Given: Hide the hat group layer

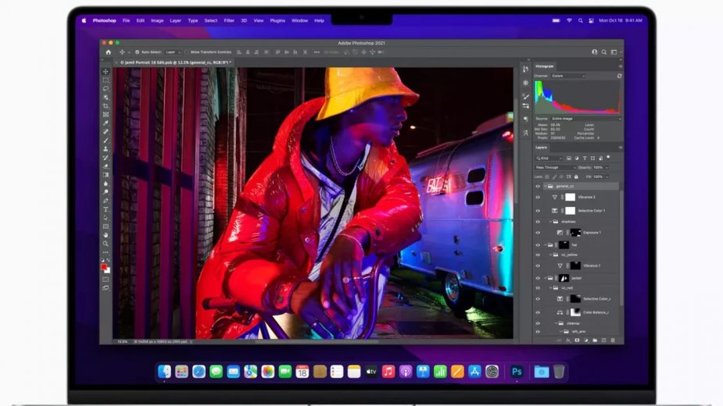Looking at the screenshot, I should (538, 245).
